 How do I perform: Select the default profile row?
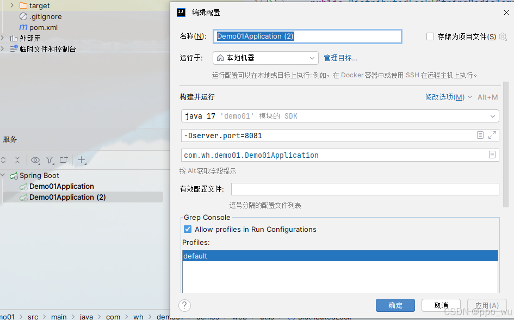[x=340, y=256]
